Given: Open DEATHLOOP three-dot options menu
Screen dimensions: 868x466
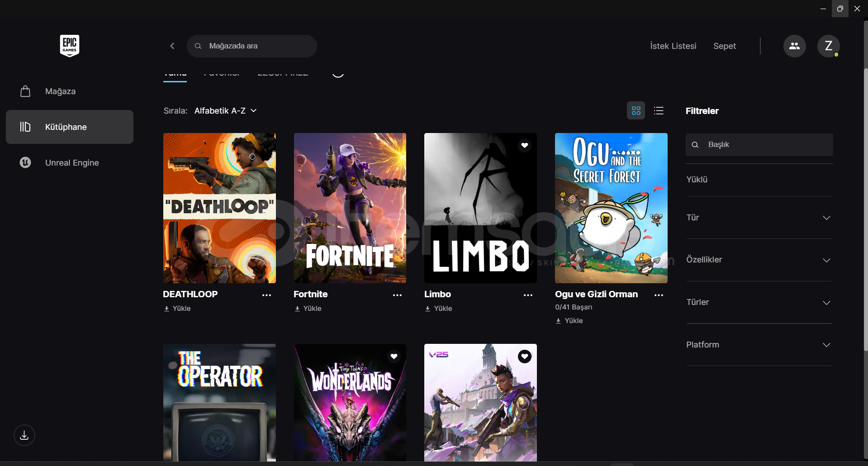Looking at the screenshot, I should [266, 295].
